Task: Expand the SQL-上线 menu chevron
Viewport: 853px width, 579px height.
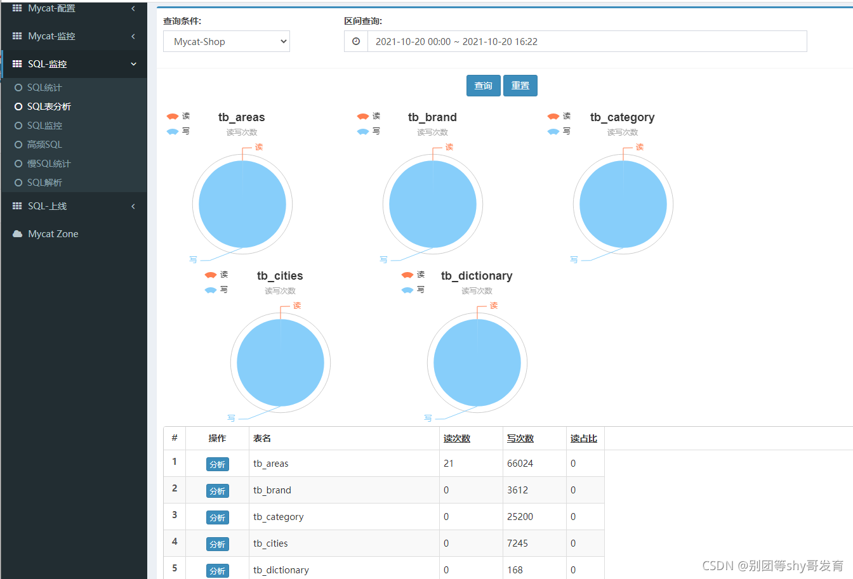Action: [x=133, y=206]
